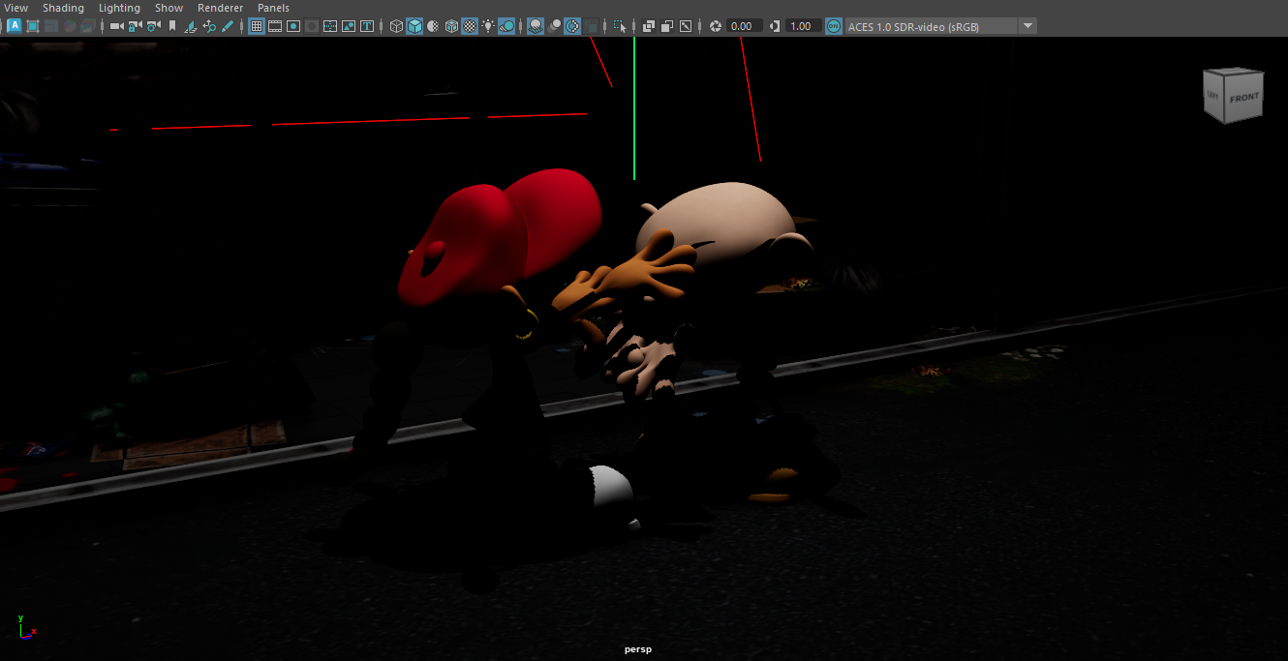
Task: Open the Lighting menu
Action: [119, 8]
